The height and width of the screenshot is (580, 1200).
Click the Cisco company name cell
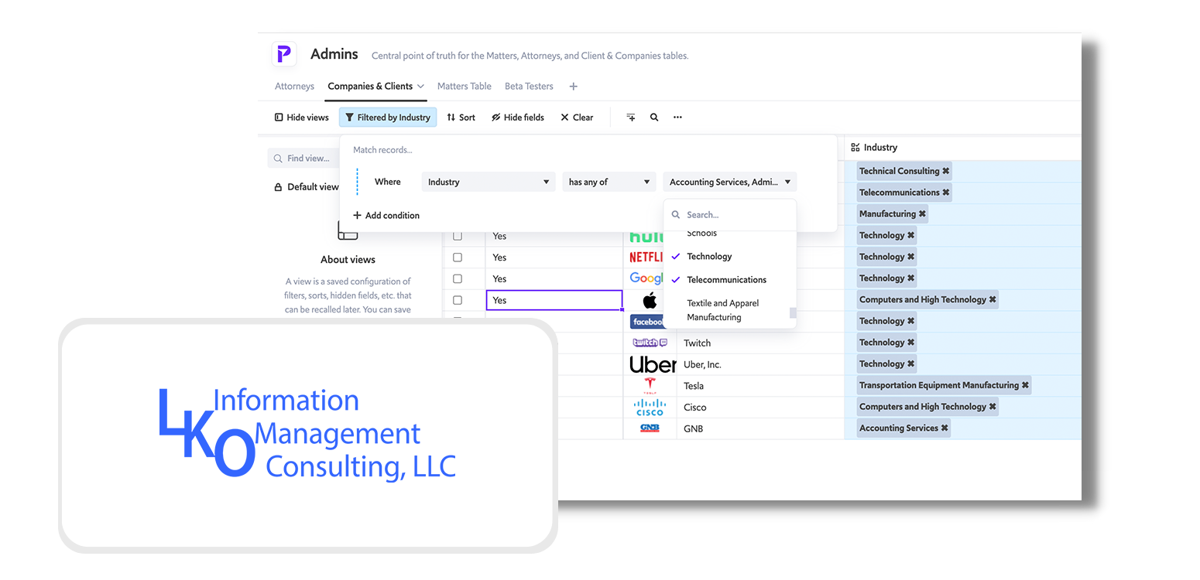(761, 408)
